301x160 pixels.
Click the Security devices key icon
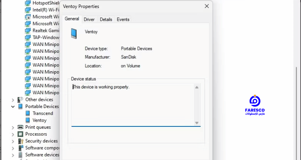point(20,141)
